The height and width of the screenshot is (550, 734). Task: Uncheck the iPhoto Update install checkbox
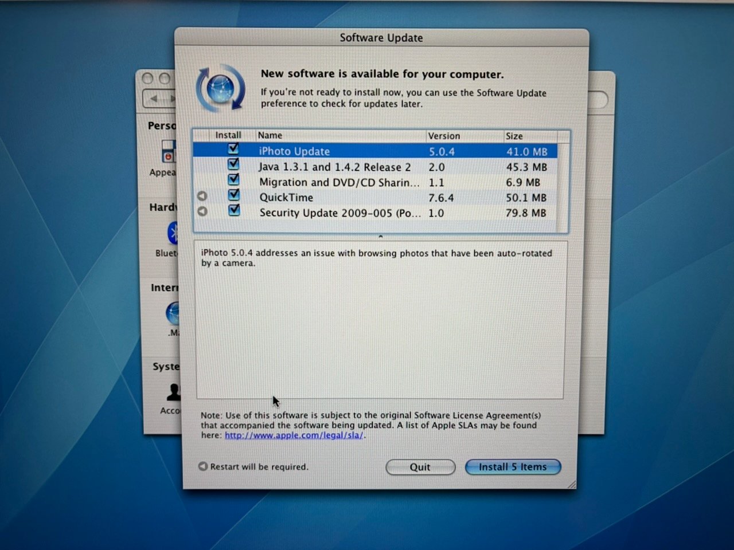coord(233,149)
